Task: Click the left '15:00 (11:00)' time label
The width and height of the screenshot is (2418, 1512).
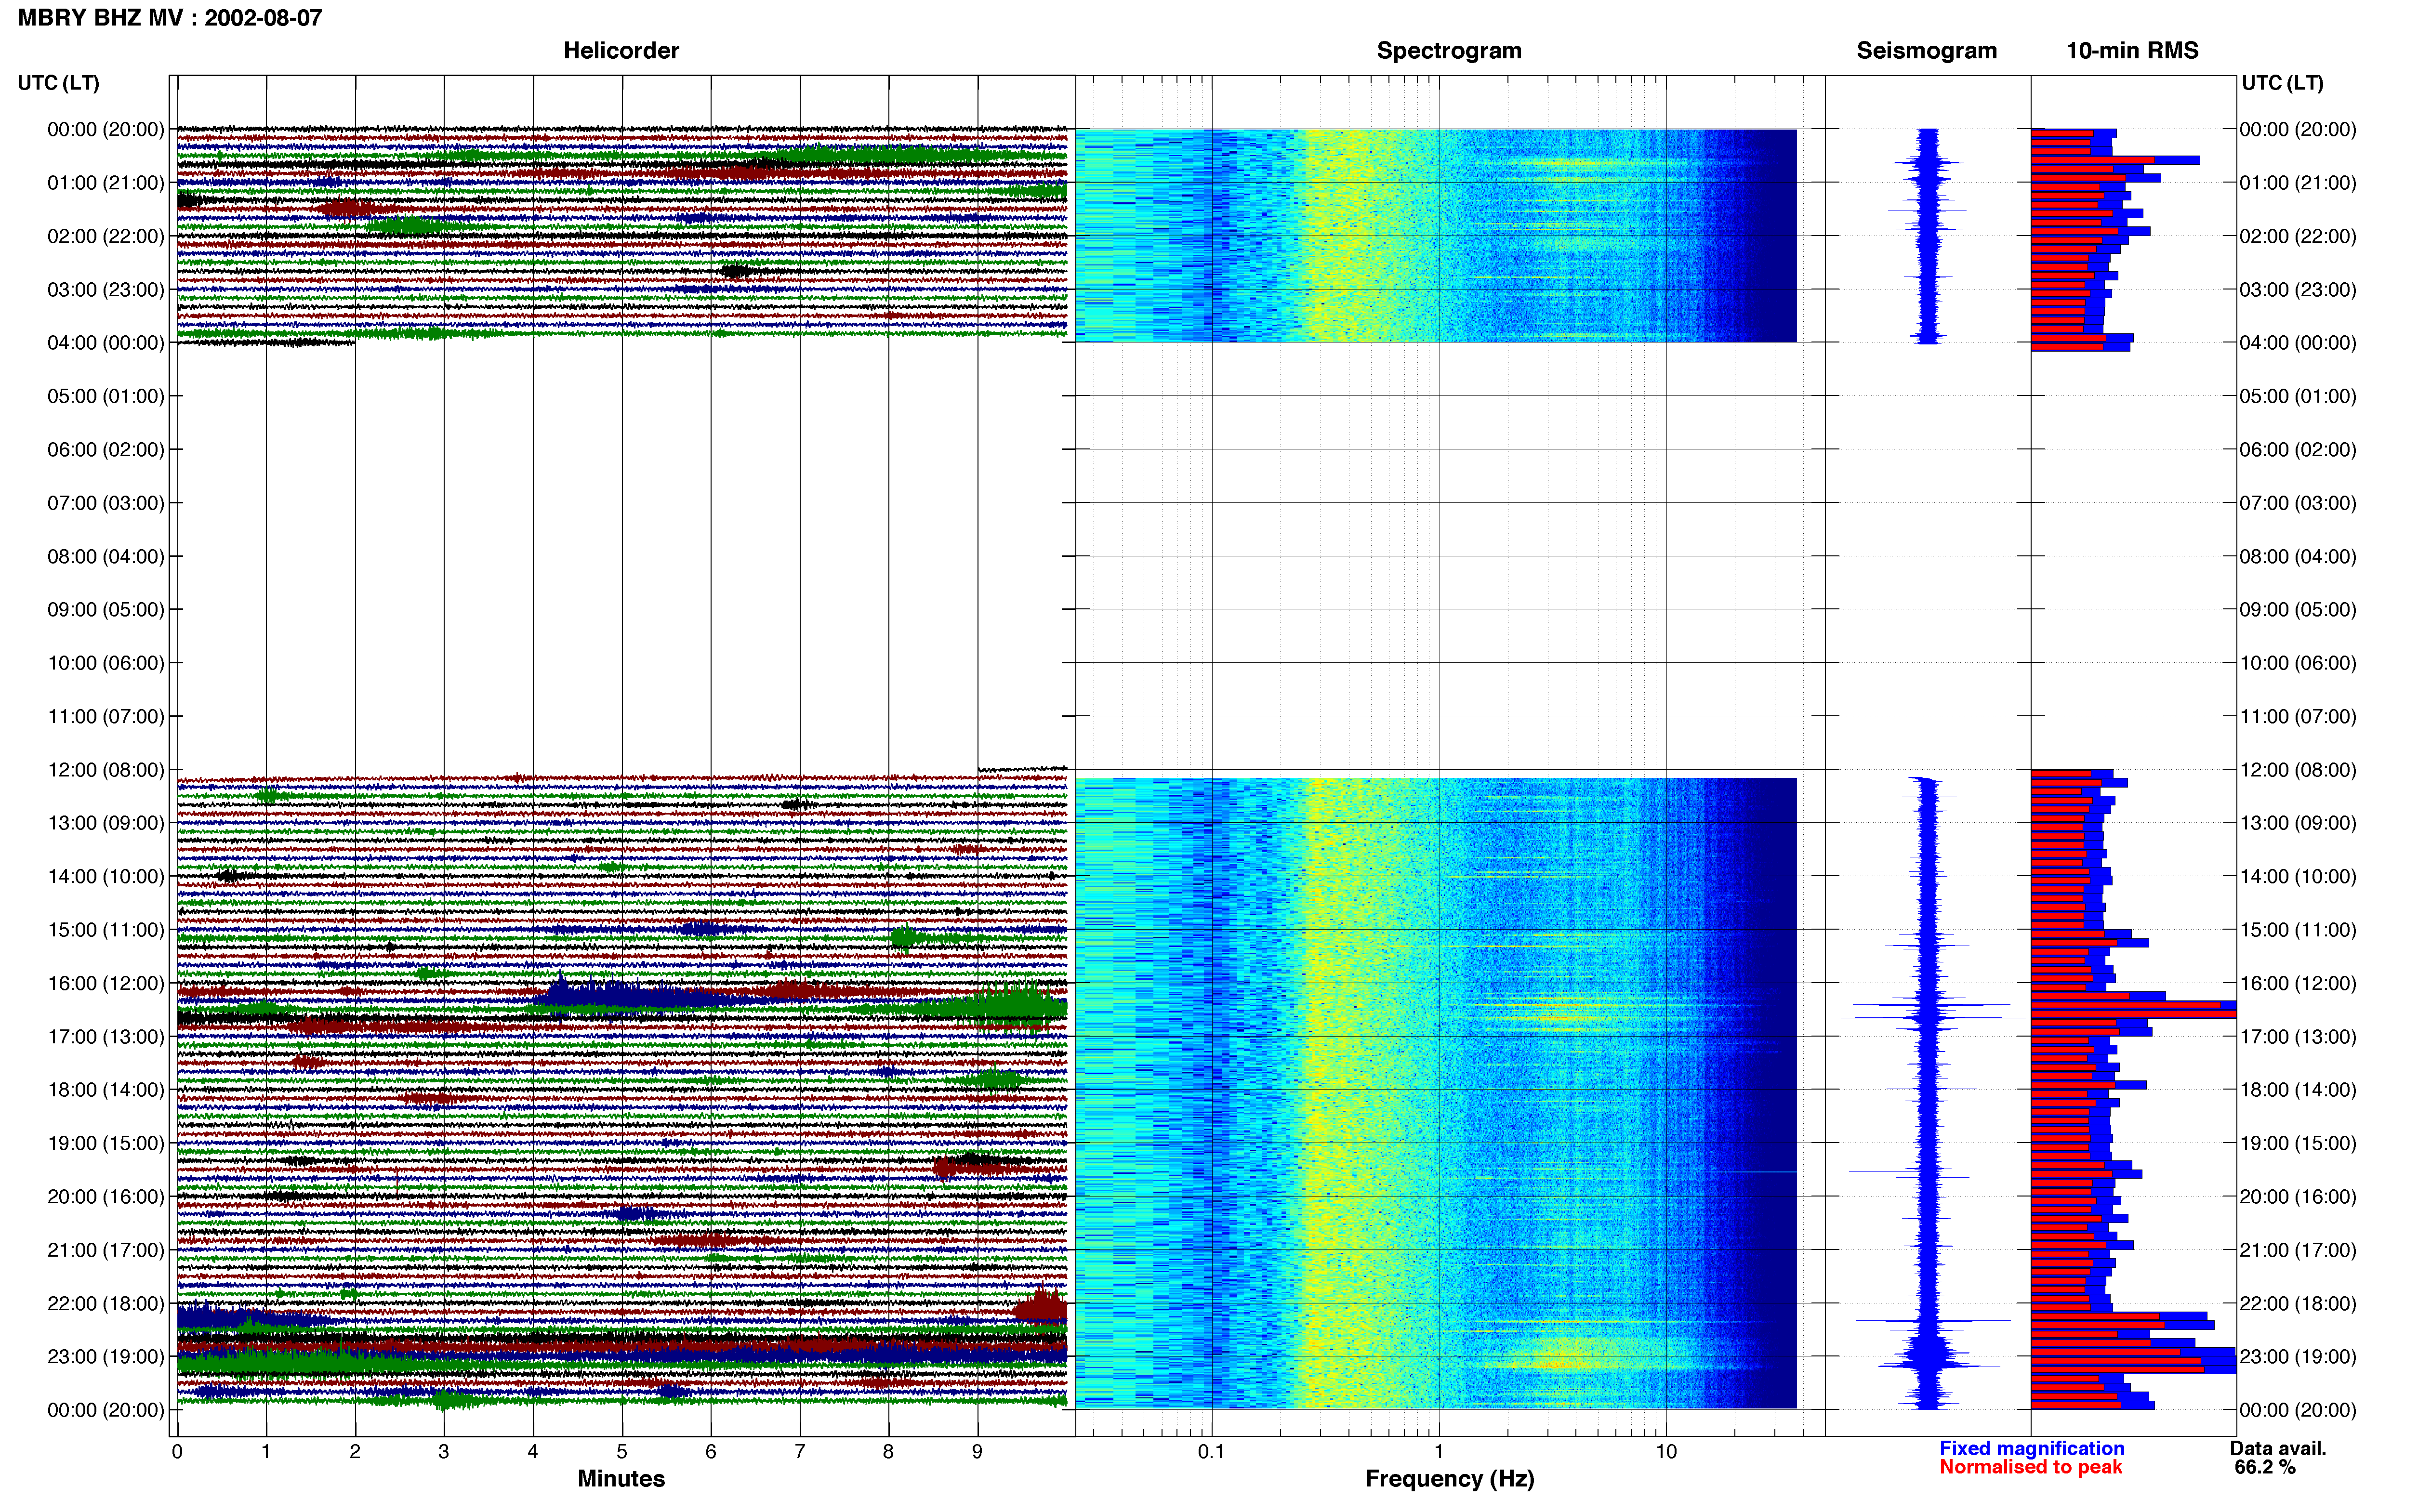Action: click(x=106, y=930)
